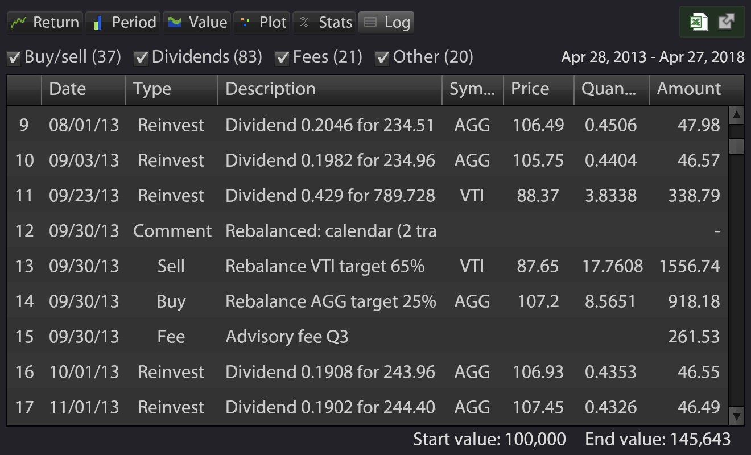
Task: Select row 16 dated 10/01/13
Action: tap(367, 372)
